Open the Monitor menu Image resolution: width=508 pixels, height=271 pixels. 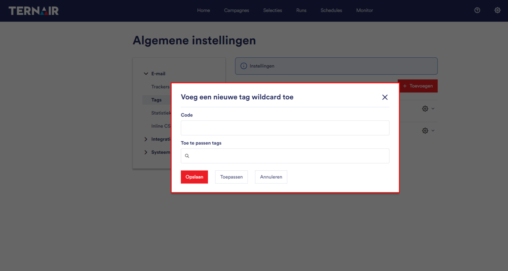click(364, 10)
